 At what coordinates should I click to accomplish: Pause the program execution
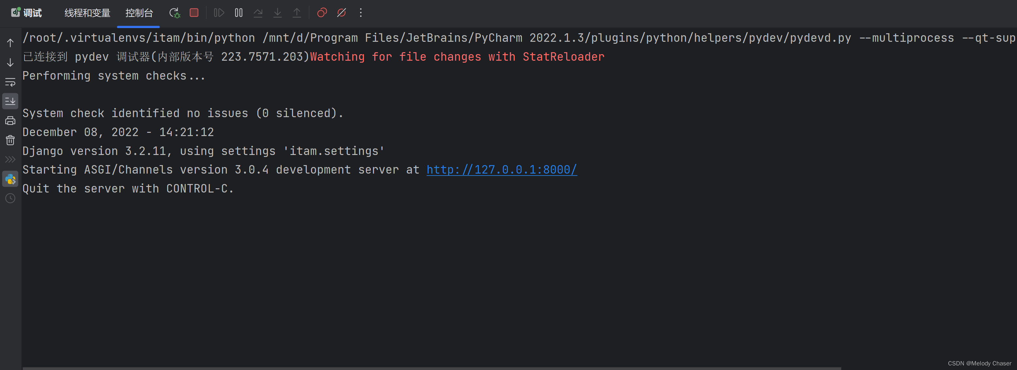click(x=239, y=13)
